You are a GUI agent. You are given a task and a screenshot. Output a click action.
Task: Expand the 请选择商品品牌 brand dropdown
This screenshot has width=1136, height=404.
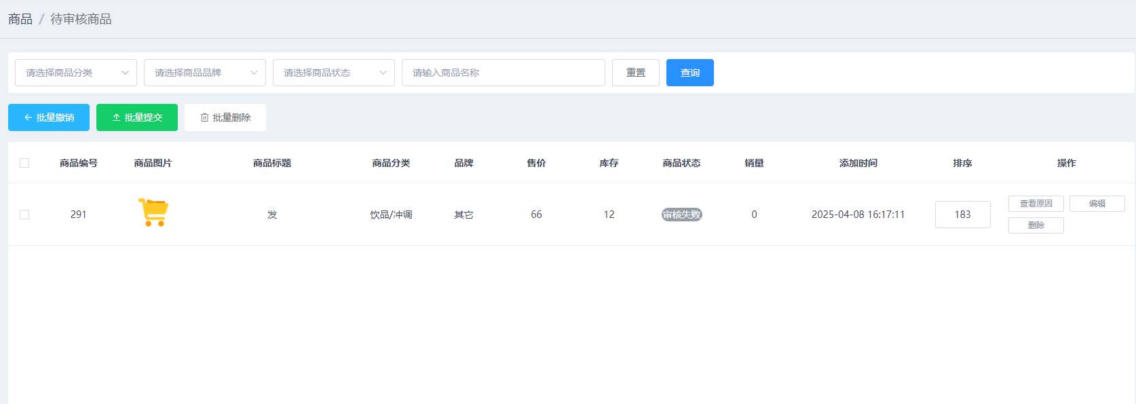click(x=205, y=73)
